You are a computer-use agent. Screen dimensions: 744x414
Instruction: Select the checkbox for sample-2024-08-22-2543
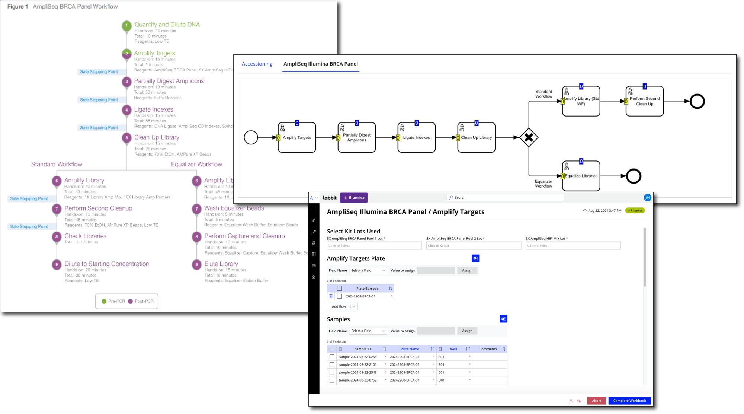(x=332, y=372)
